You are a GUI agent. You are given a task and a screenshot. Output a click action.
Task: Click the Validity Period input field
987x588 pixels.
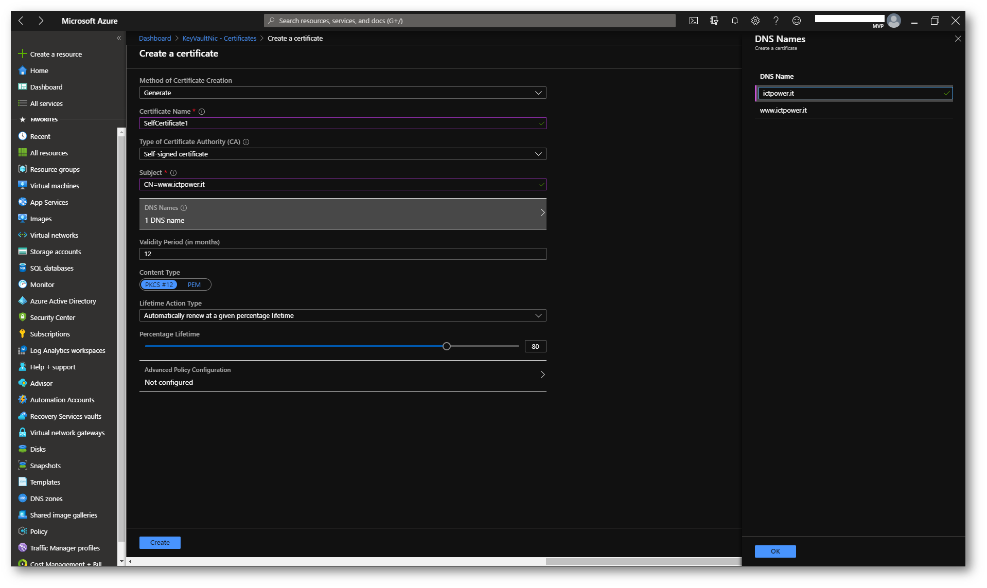(x=343, y=254)
